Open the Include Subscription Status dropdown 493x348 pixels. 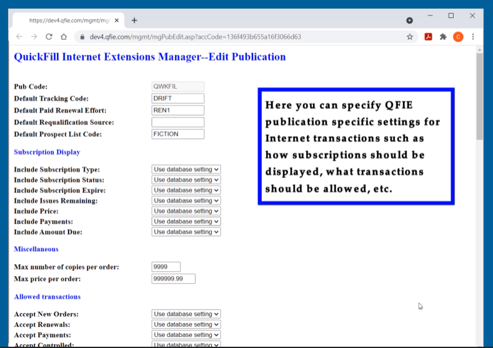point(186,180)
